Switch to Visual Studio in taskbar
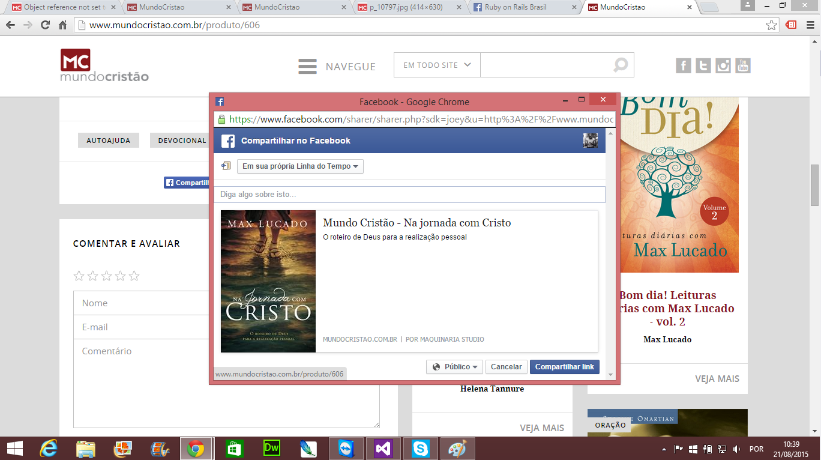 383,449
